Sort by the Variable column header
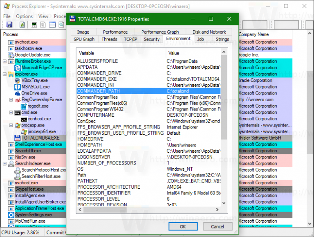Screen dimensions: 314x237 pos(121,53)
